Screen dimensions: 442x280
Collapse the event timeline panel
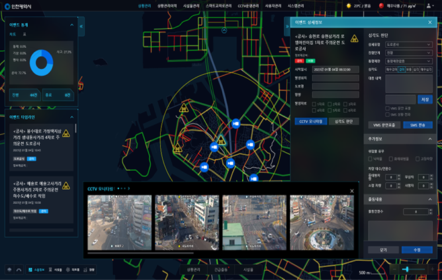tap(72, 117)
